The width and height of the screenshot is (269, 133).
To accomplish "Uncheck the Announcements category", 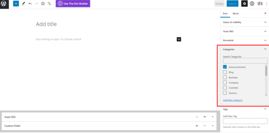I will click(x=225, y=67).
